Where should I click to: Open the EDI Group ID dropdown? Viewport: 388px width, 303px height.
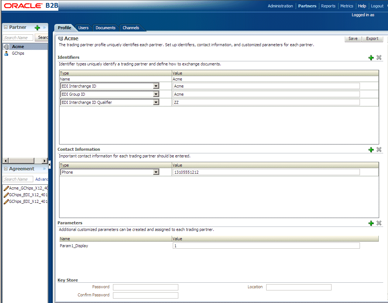156,94
